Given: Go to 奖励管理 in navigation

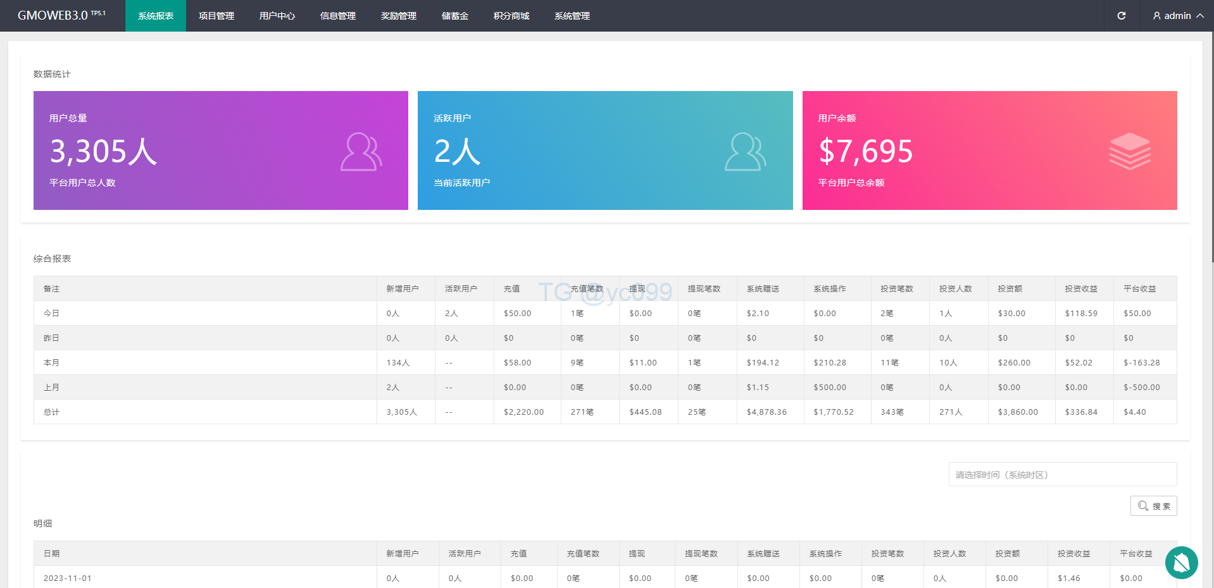Looking at the screenshot, I should pos(399,16).
